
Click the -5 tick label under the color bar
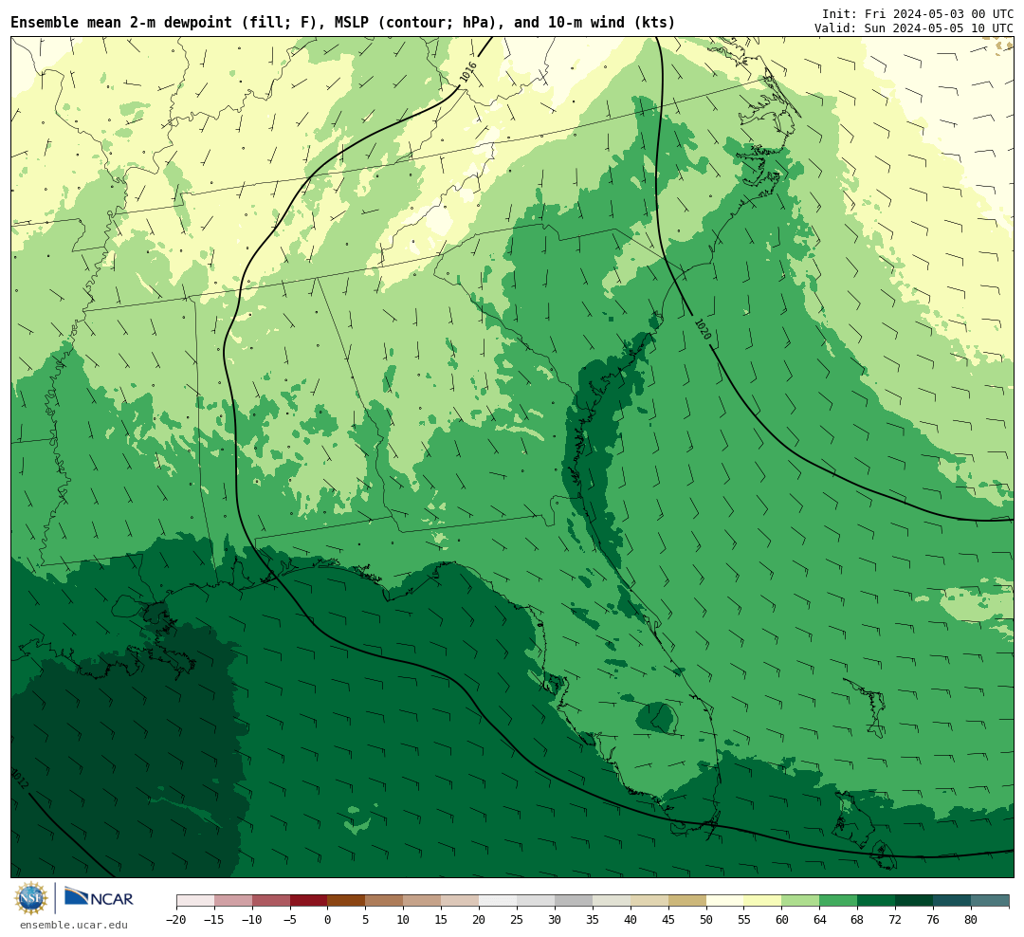click(x=290, y=919)
